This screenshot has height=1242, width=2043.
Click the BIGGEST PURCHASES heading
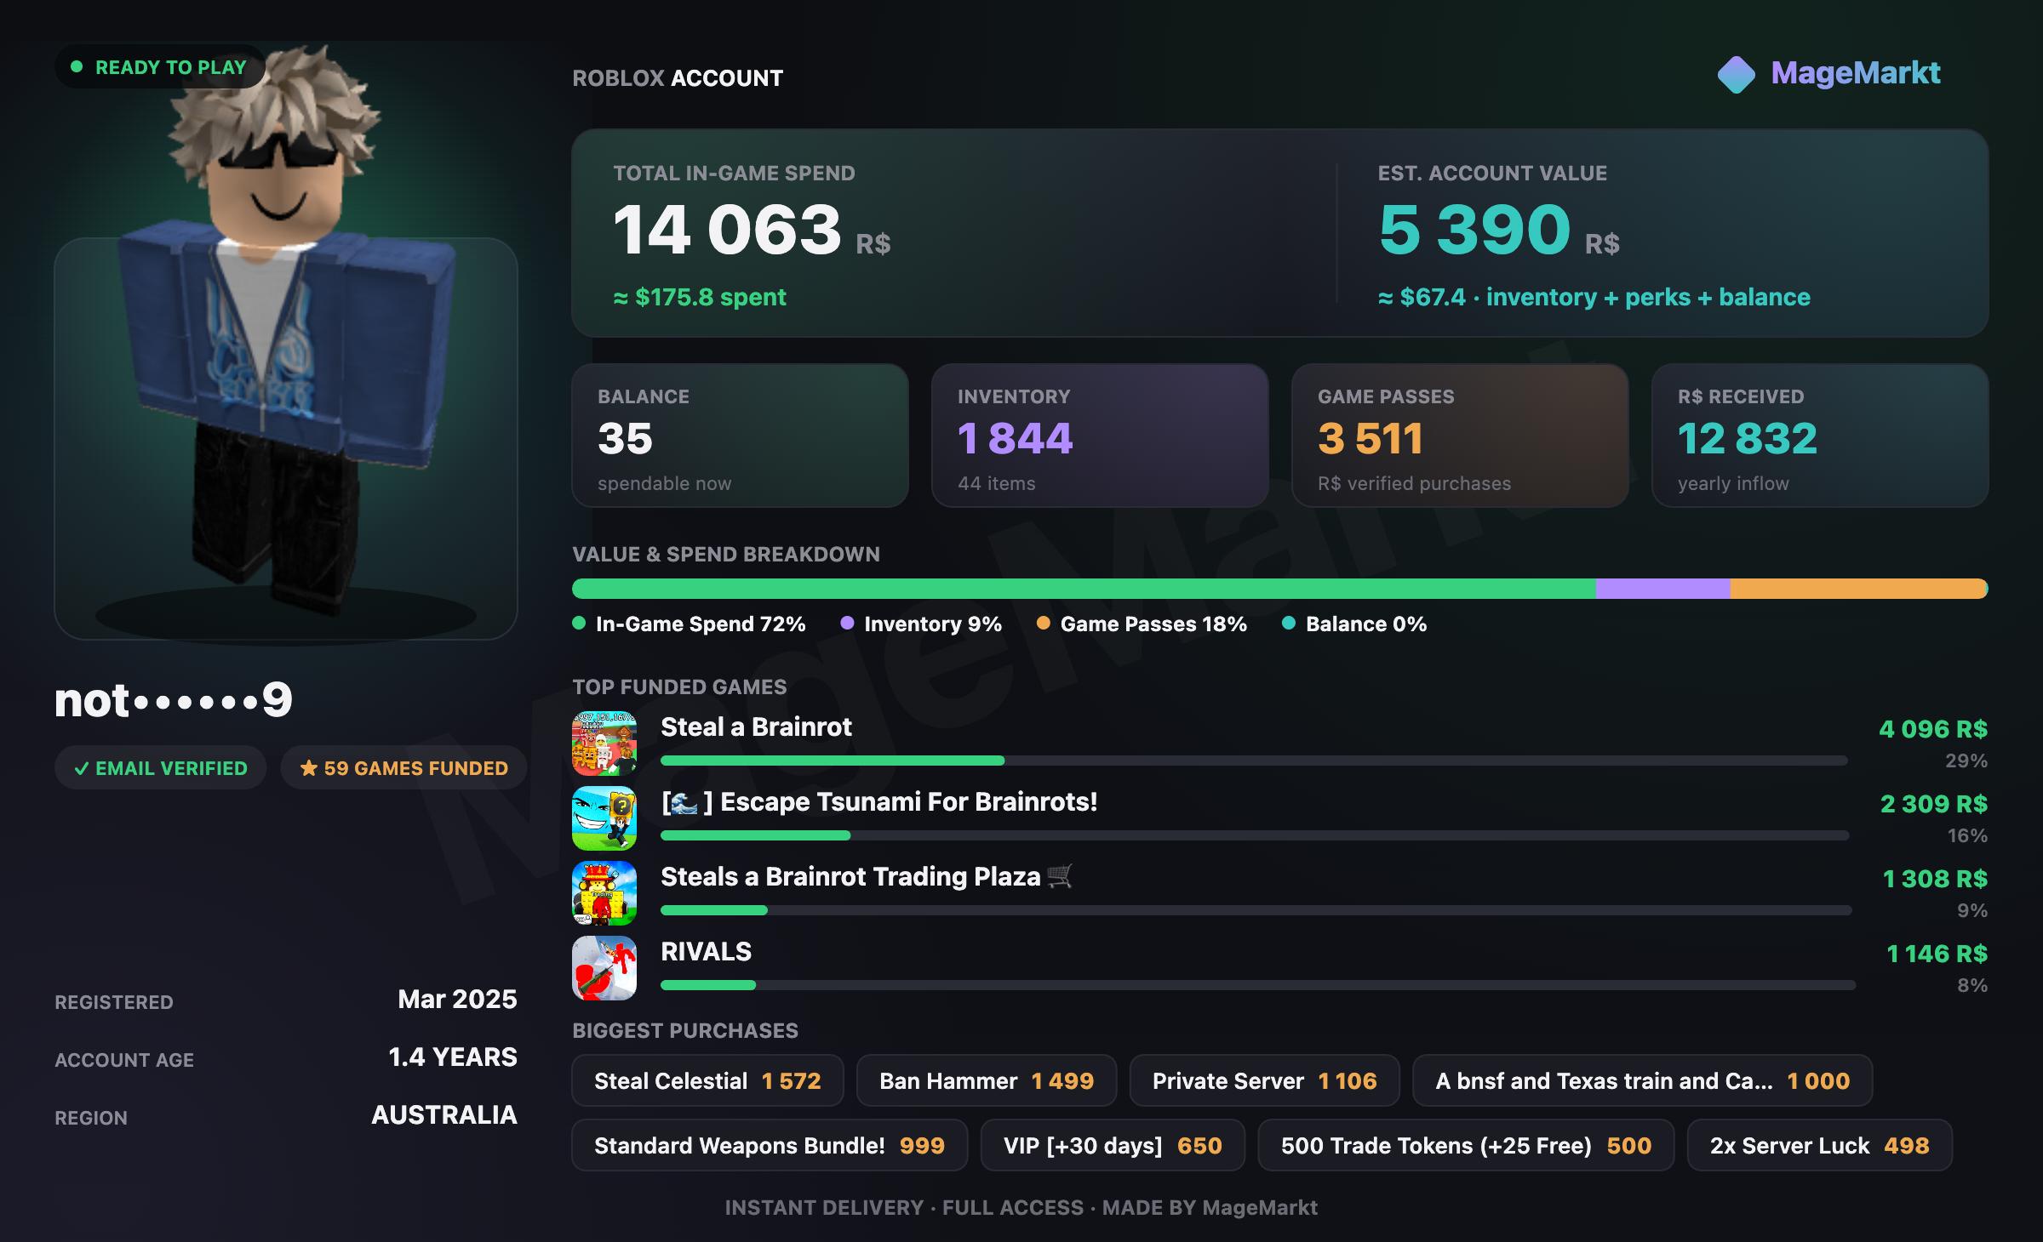685,1030
